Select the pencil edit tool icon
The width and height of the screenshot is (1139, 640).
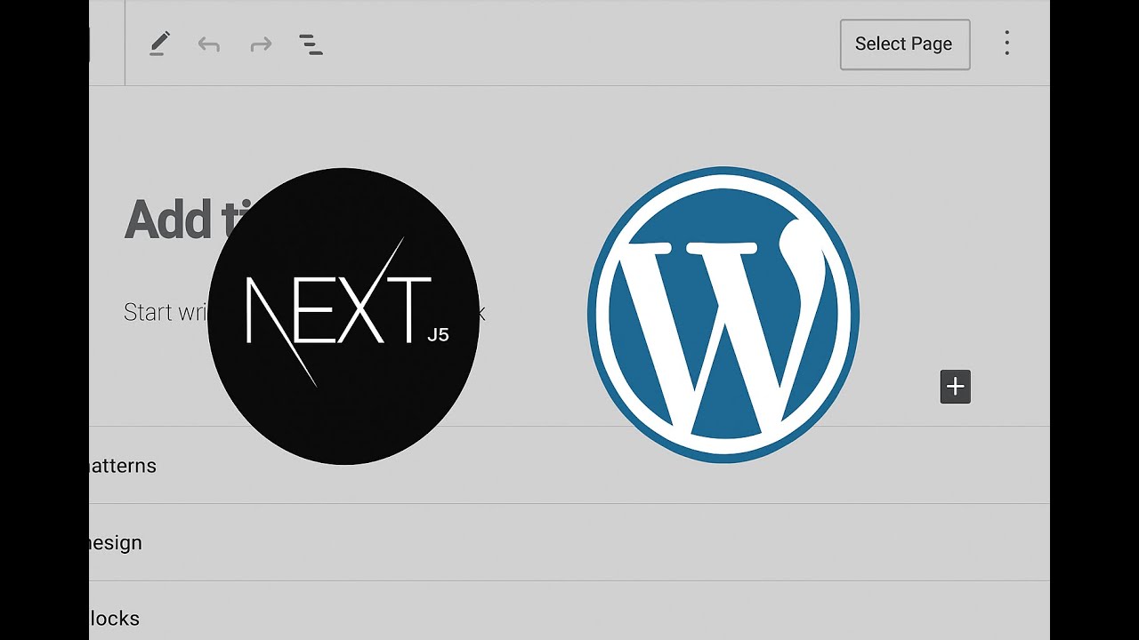click(x=159, y=44)
